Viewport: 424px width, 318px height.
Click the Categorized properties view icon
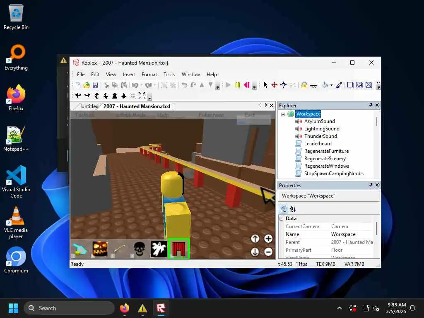tap(284, 209)
